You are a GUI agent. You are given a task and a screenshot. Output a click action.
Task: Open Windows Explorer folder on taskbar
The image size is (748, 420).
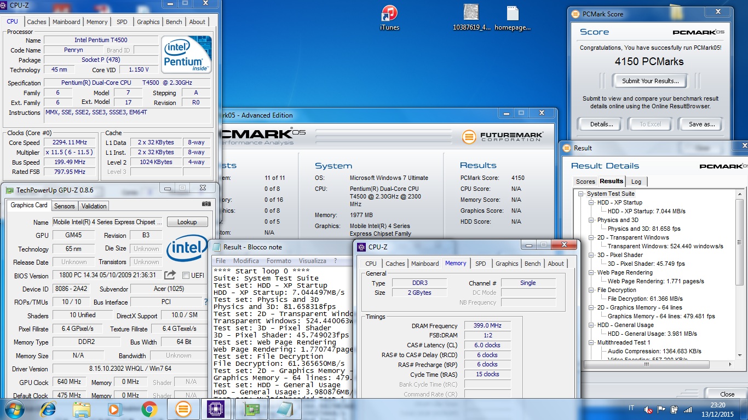point(82,409)
